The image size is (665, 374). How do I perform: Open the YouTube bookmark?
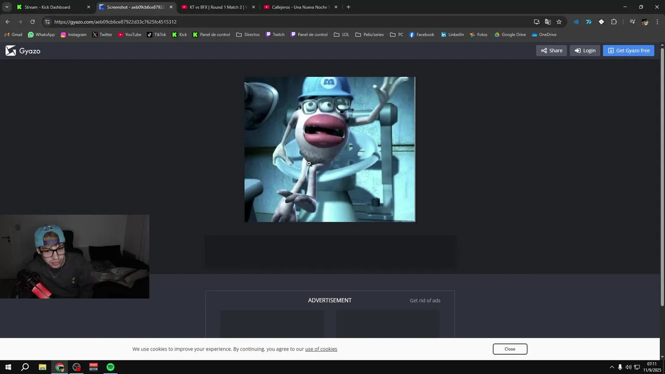(129, 35)
